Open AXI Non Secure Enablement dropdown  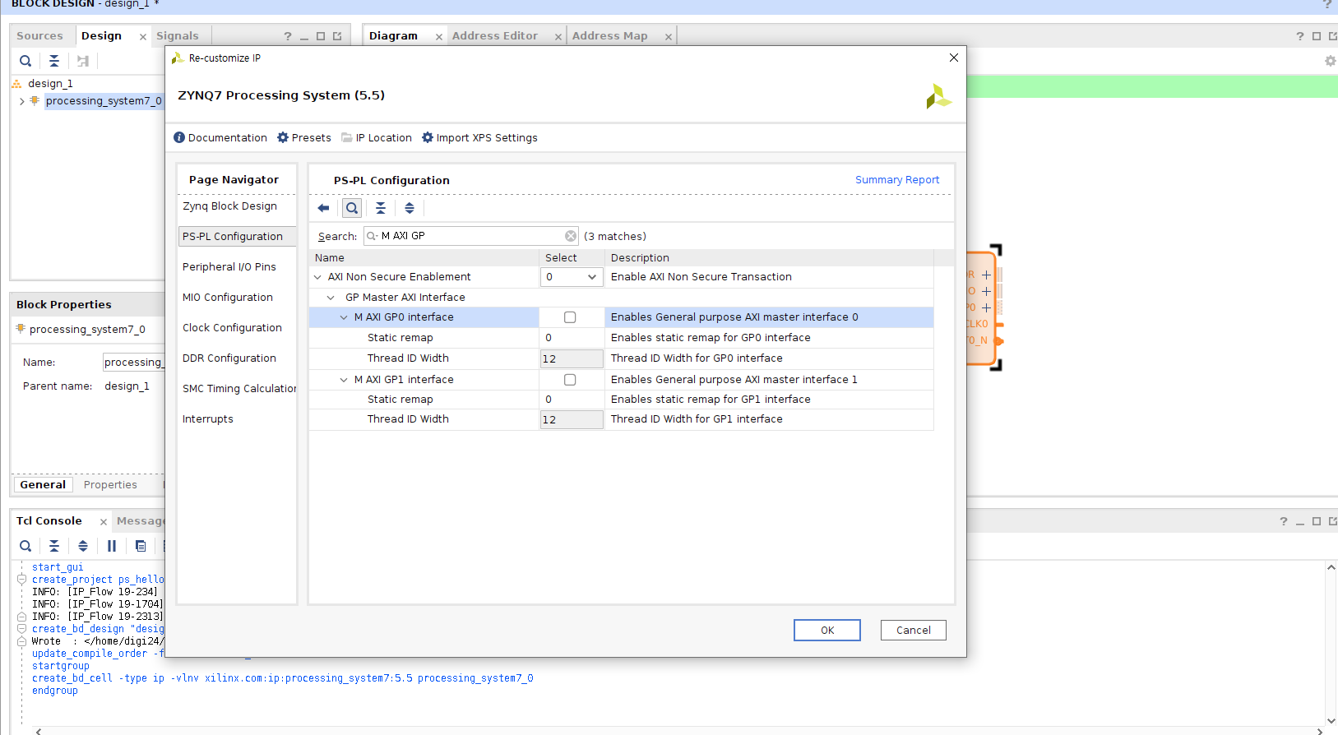(x=571, y=277)
